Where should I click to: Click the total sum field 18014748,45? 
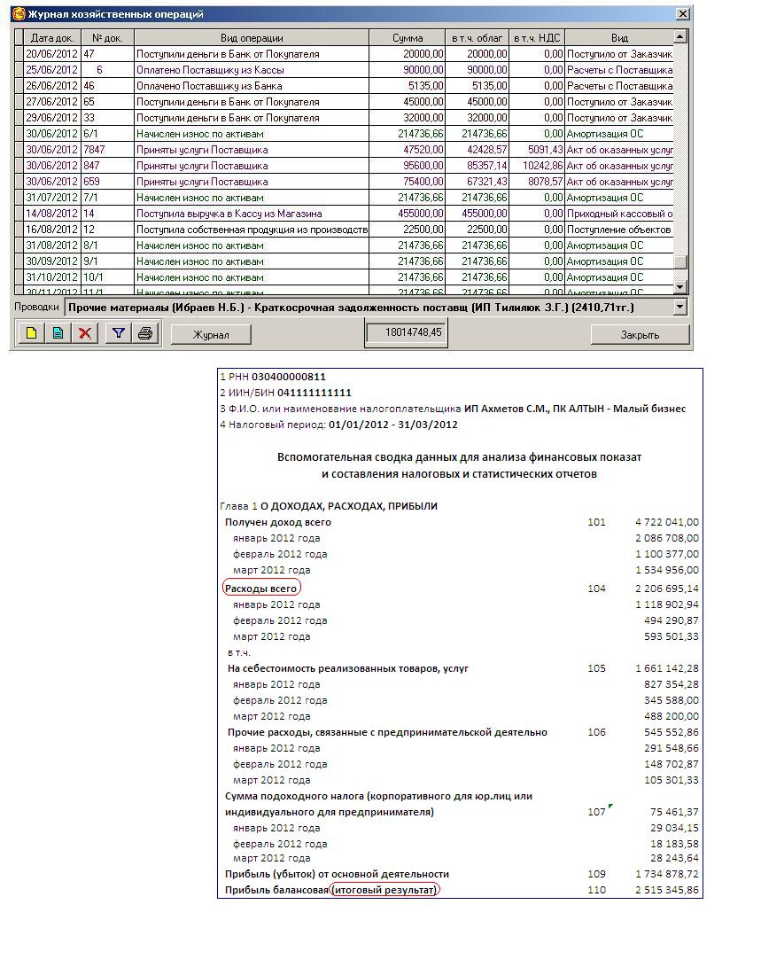pos(406,333)
